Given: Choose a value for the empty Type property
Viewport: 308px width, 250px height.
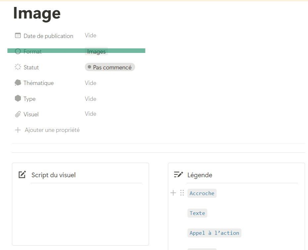Looking at the screenshot, I should point(90,99).
